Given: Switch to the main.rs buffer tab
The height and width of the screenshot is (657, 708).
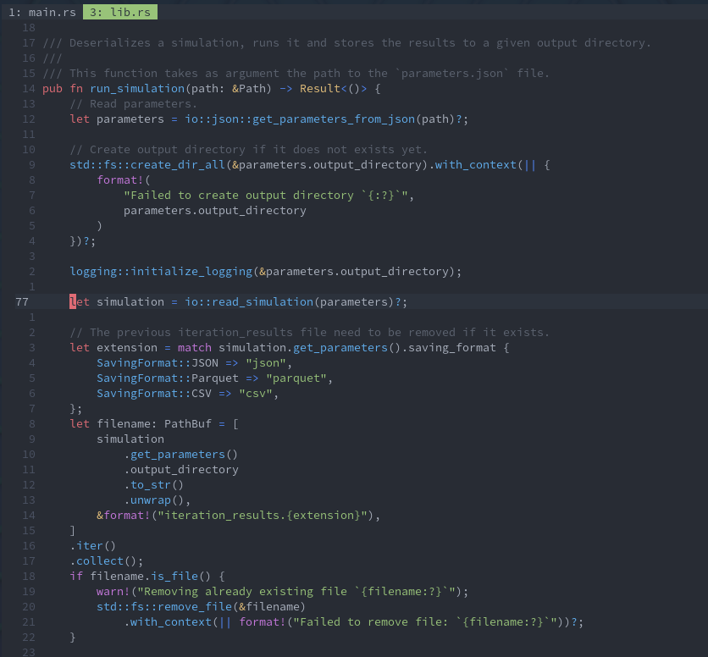Looking at the screenshot, I should (42, 12).
